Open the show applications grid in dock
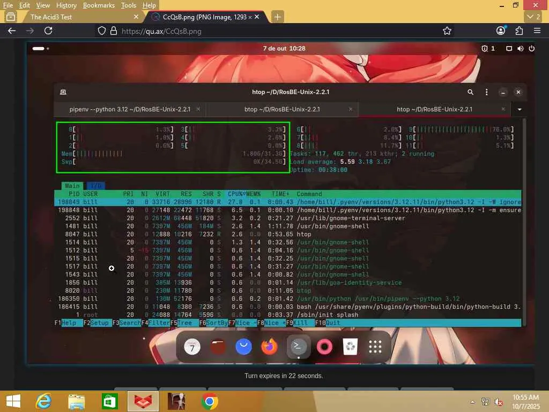This screenshot has height=412, width=549. (375, 347)
